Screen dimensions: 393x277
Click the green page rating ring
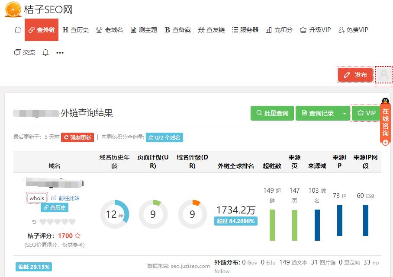coord(153,214)
